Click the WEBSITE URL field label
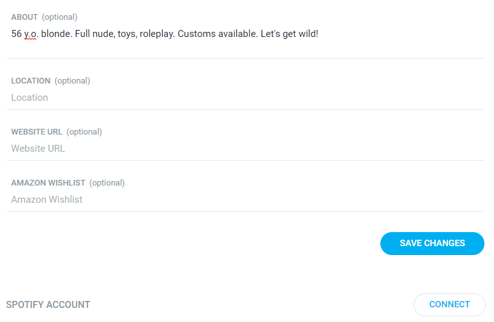Image resolution: width=494 pixels, height=322 pixels. 37,132
